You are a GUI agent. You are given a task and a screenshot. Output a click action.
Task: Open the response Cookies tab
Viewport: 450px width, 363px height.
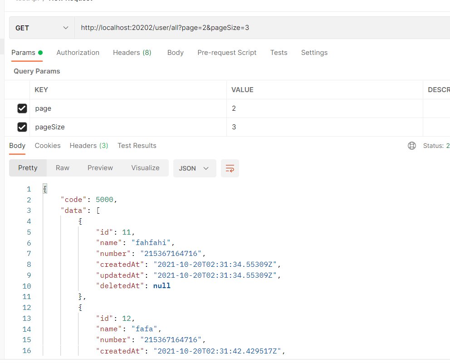[48, 146]
